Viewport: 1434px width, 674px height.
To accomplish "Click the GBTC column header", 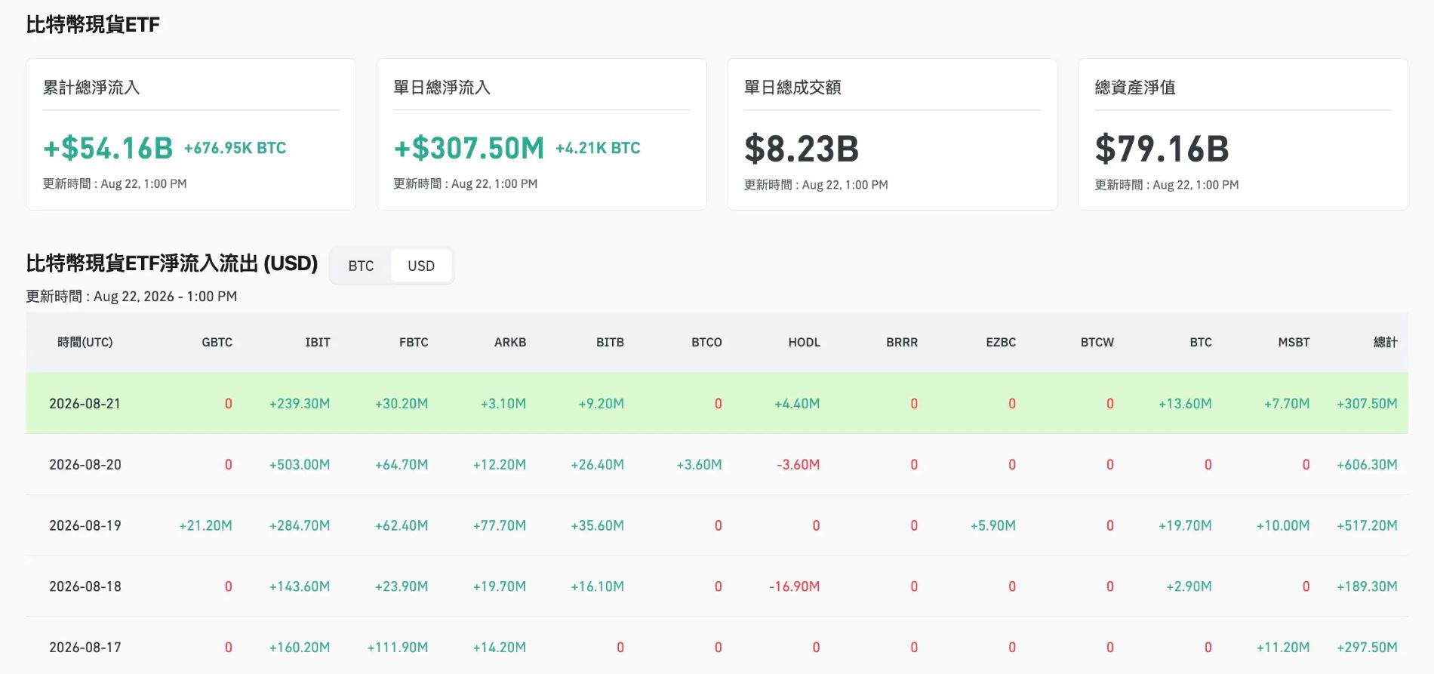I will pyautogui.click(x=217, y=342).
